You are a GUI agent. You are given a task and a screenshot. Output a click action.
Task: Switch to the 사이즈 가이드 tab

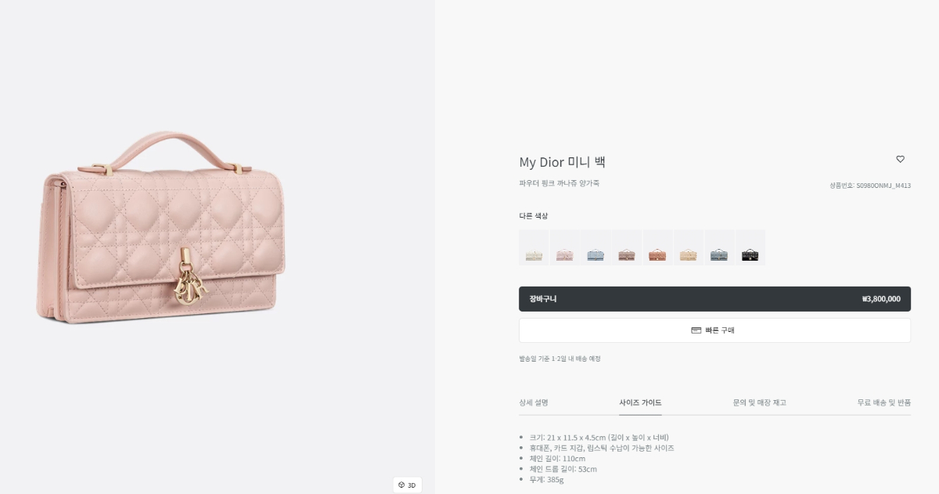pos(640,402)
